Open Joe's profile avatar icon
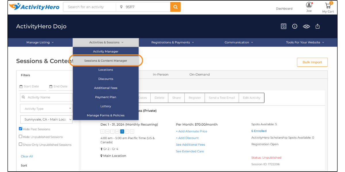345x172 pixels. (309, 5)
